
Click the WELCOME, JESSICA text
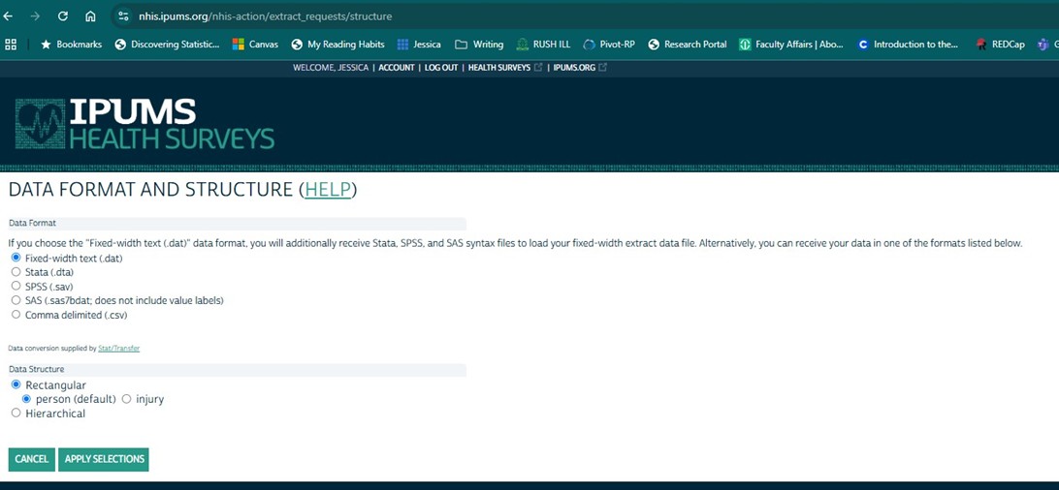click(x=331, y=68)
